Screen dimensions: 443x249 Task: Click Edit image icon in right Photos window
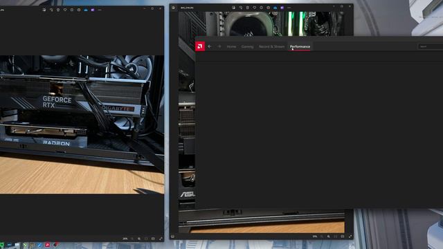[x=234, y=8]
